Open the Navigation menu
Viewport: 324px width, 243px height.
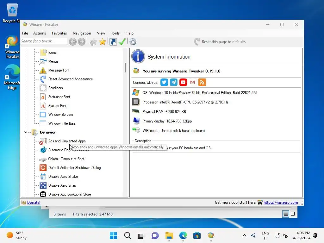(82, 33)
